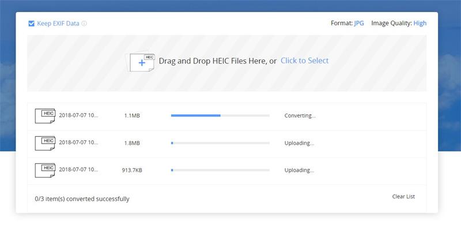This screenshot has width=461, height=230.
Task: Click the 'Keep EXIF Data' label
Action: click(58, 24)
